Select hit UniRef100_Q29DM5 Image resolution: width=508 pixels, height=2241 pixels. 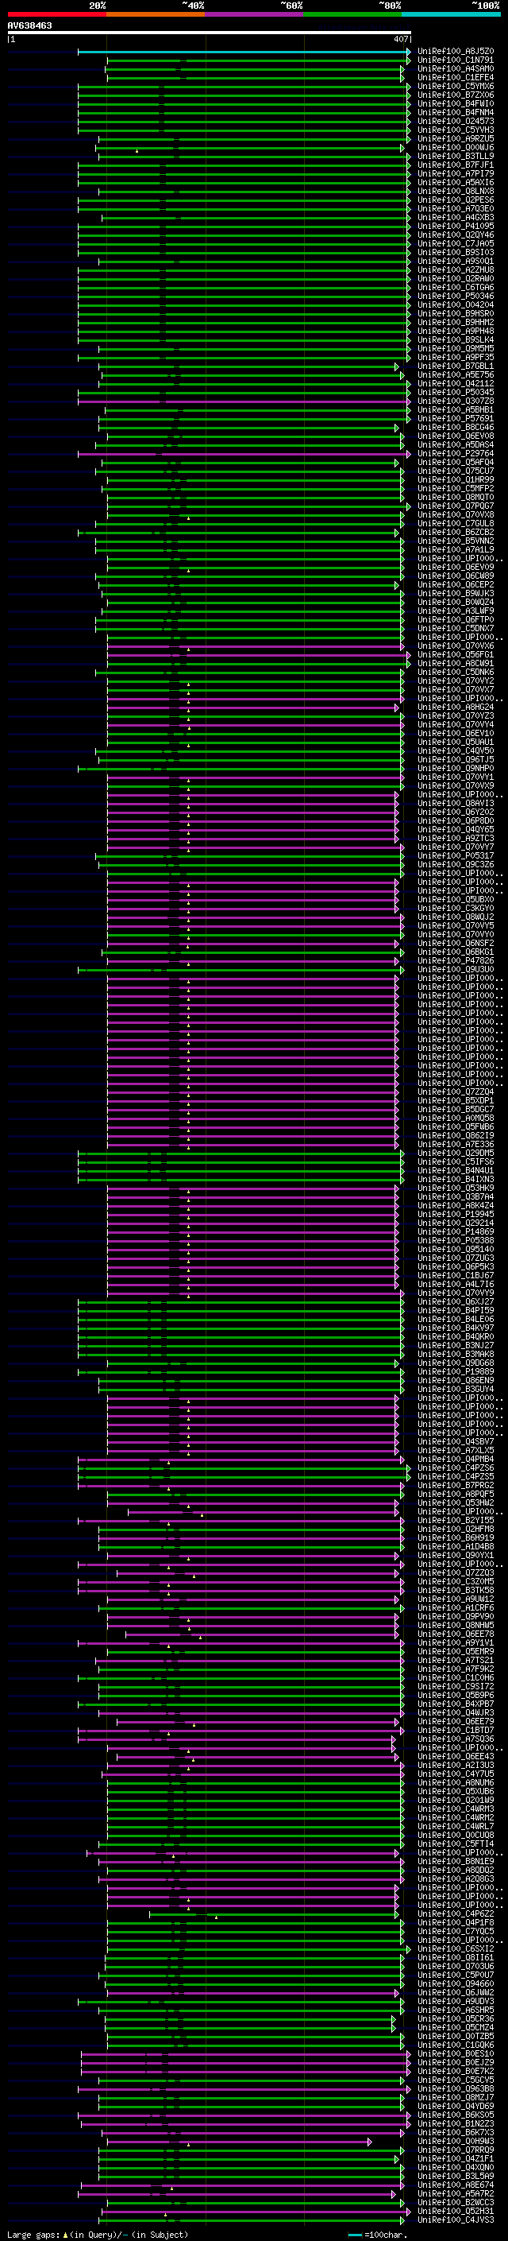point(456,1153)
